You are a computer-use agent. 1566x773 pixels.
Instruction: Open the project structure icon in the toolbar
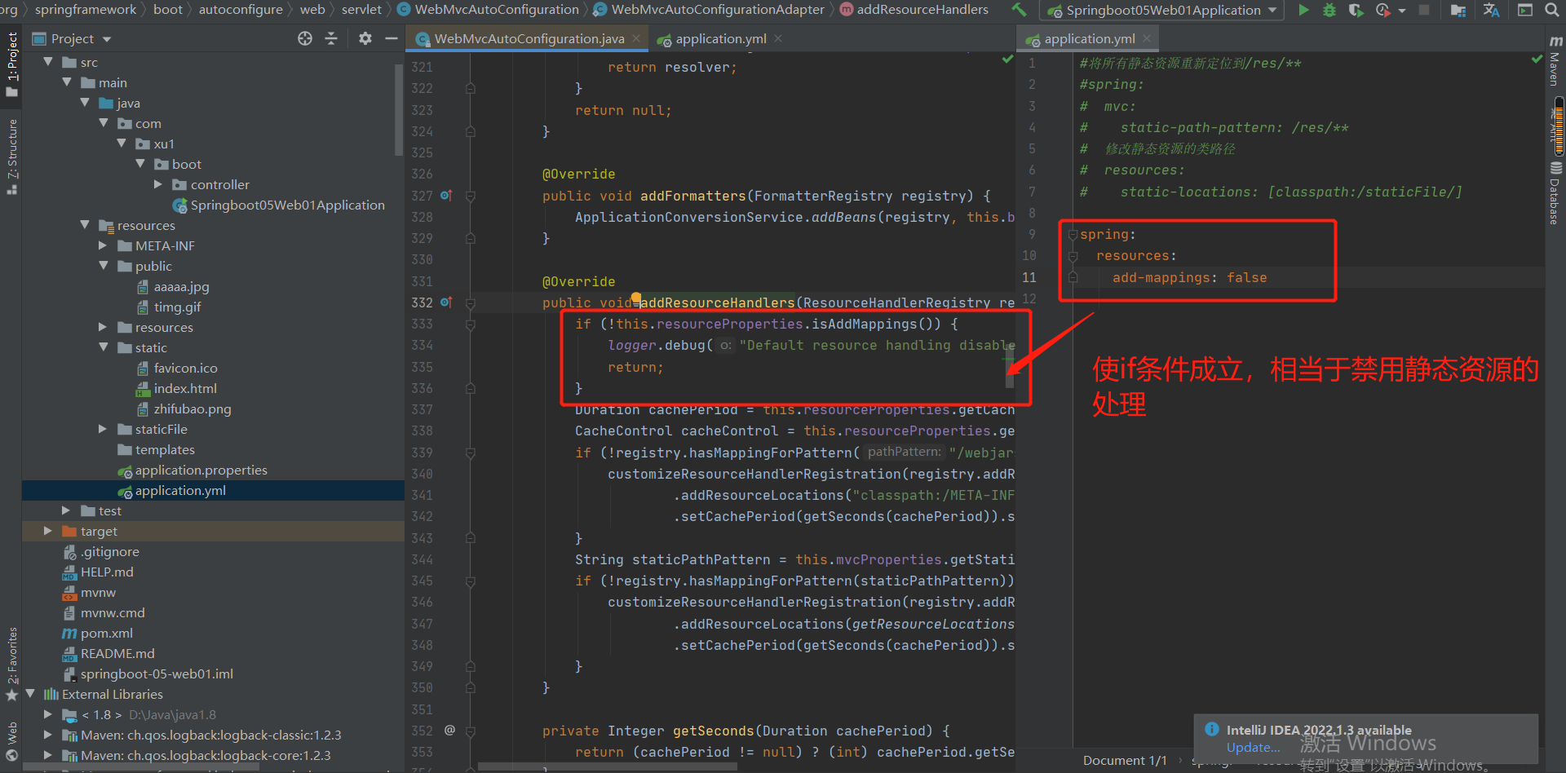pyautogui.click(x=1458, y=10)
